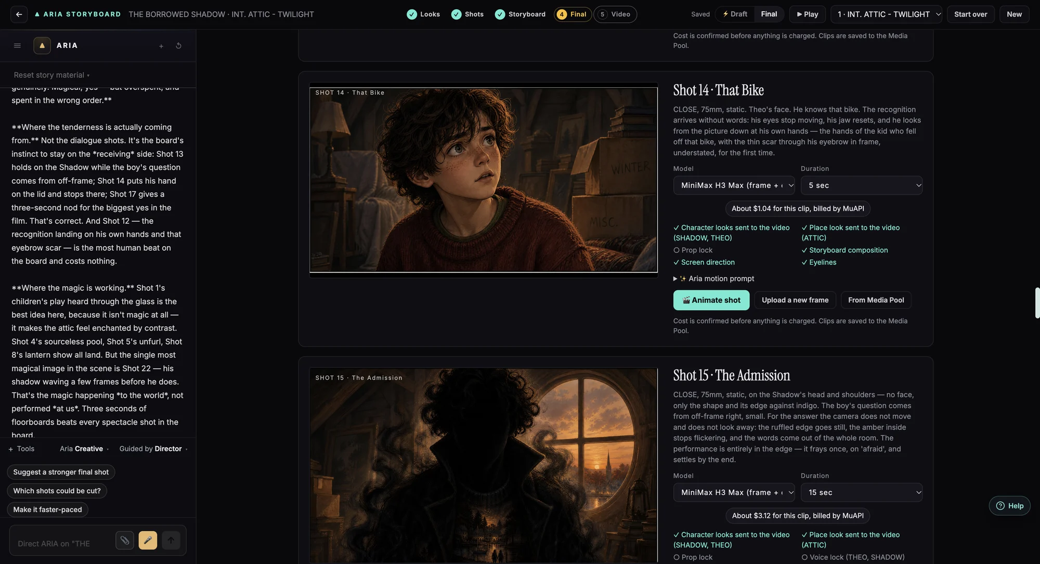The height and width of the screenshot is (564, 1040).
Task: Go to the Shots step
Action: point(467,14)
